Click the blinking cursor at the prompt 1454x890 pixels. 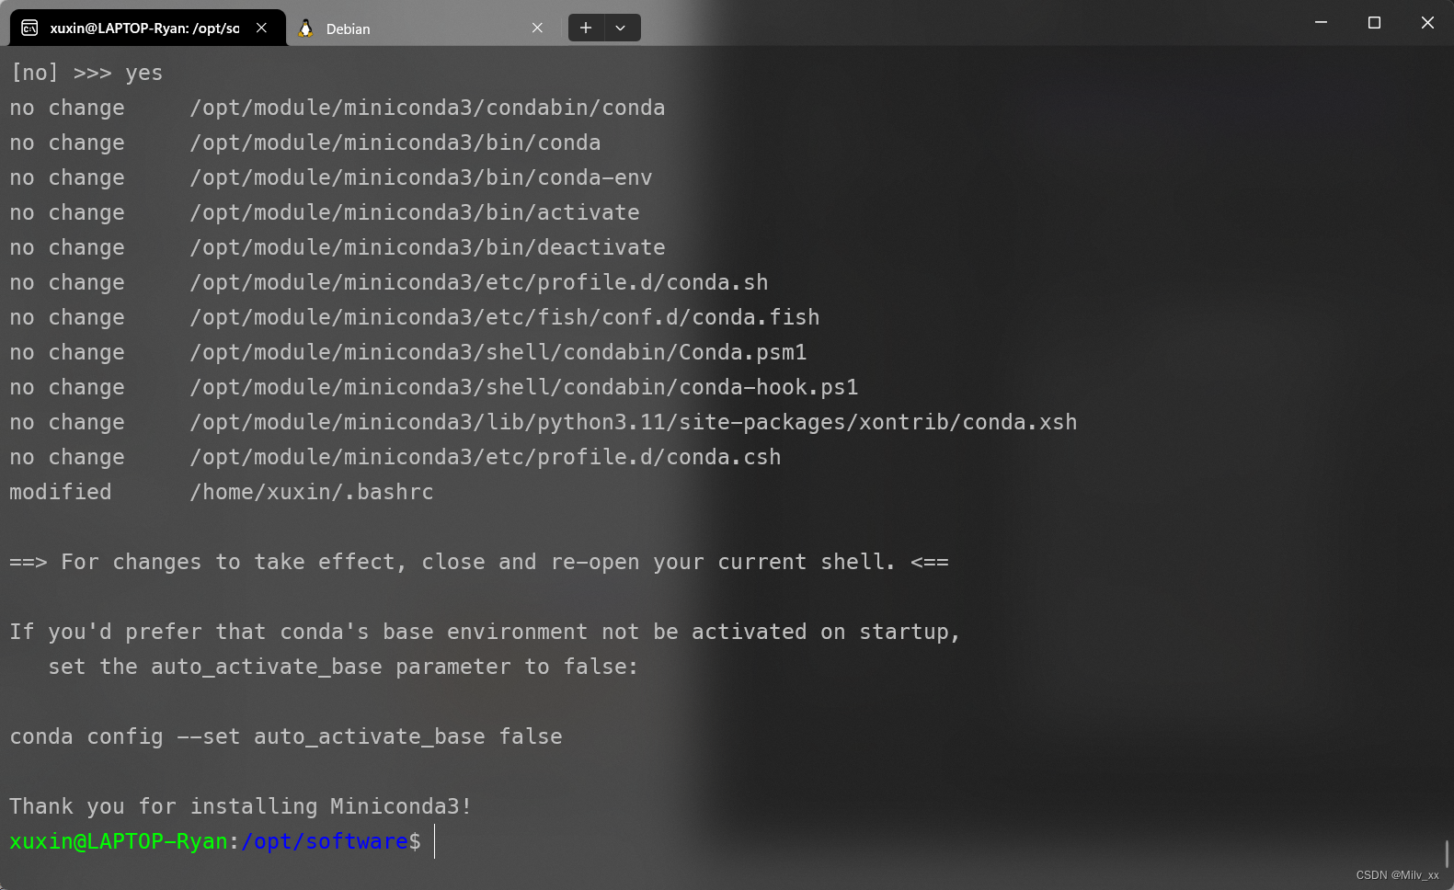432,841
